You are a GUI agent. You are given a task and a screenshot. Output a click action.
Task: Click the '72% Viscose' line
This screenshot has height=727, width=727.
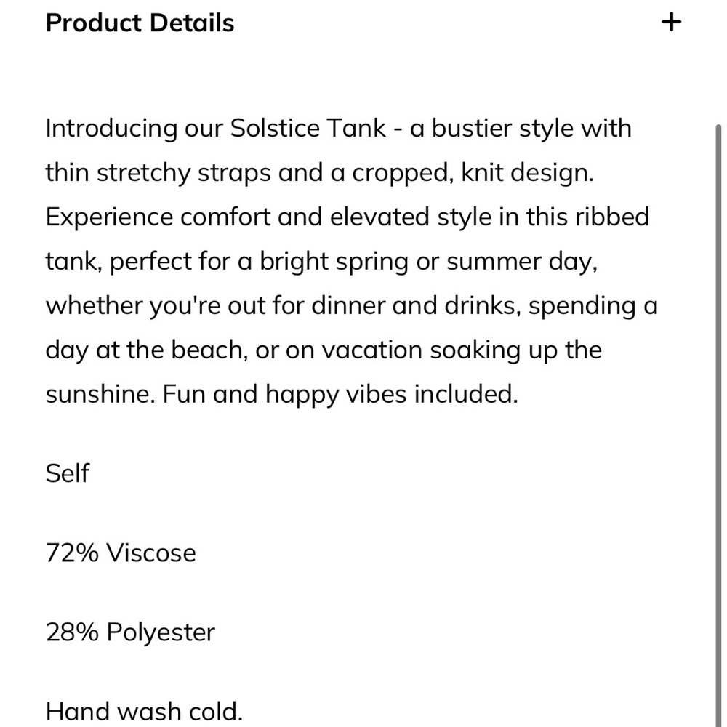click(x=121, y=553)
